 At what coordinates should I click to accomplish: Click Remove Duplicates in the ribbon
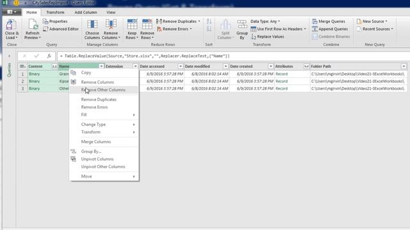pyautogui.click(x=178, y=21)
